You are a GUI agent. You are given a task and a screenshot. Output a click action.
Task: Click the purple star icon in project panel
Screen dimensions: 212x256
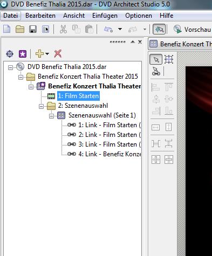coord(23,54)
